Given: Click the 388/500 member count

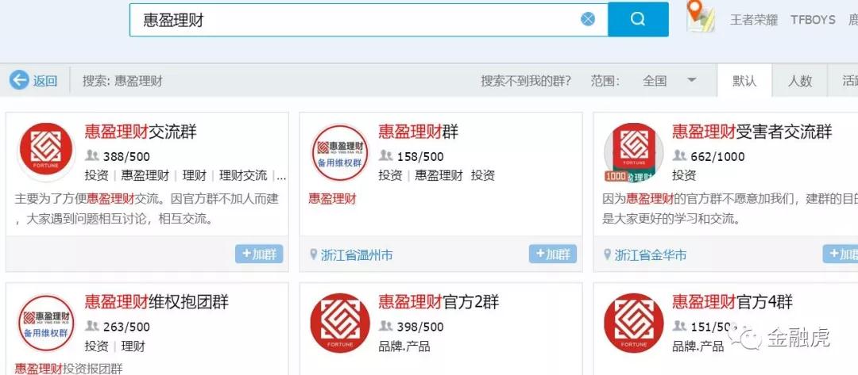Looking at the screenshot, I should (126, 157).
